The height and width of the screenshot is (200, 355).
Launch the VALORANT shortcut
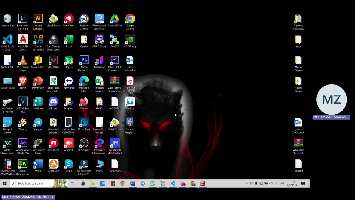(53, 62)
